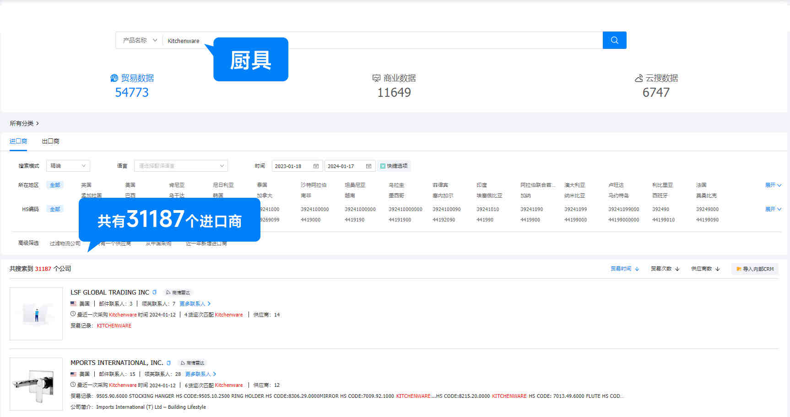790x417 pixels.
Task: Open the 云搜数据 cloud icon section
Action: click(x=639, y=78)
